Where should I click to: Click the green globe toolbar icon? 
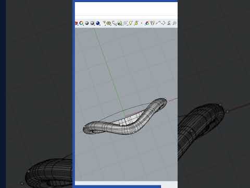[120, 23]
